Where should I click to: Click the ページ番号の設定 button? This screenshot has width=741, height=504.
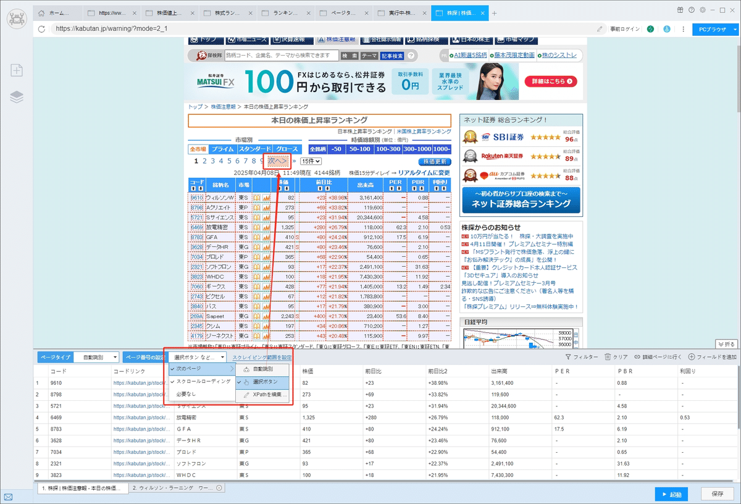point(144,357)
